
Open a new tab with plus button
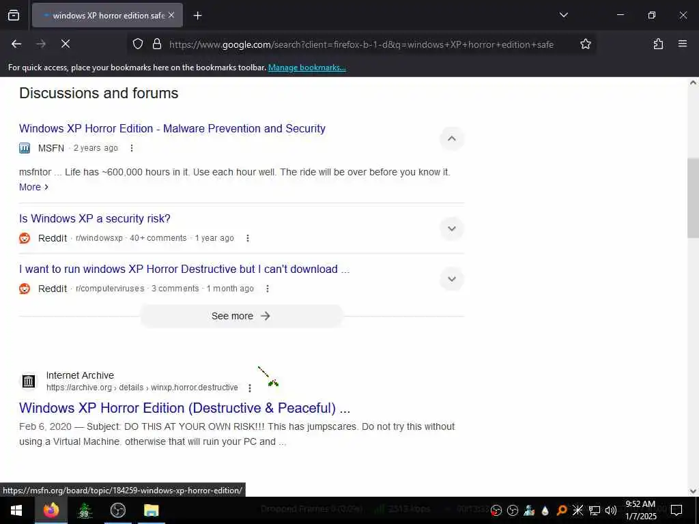(x=197, y=16)
